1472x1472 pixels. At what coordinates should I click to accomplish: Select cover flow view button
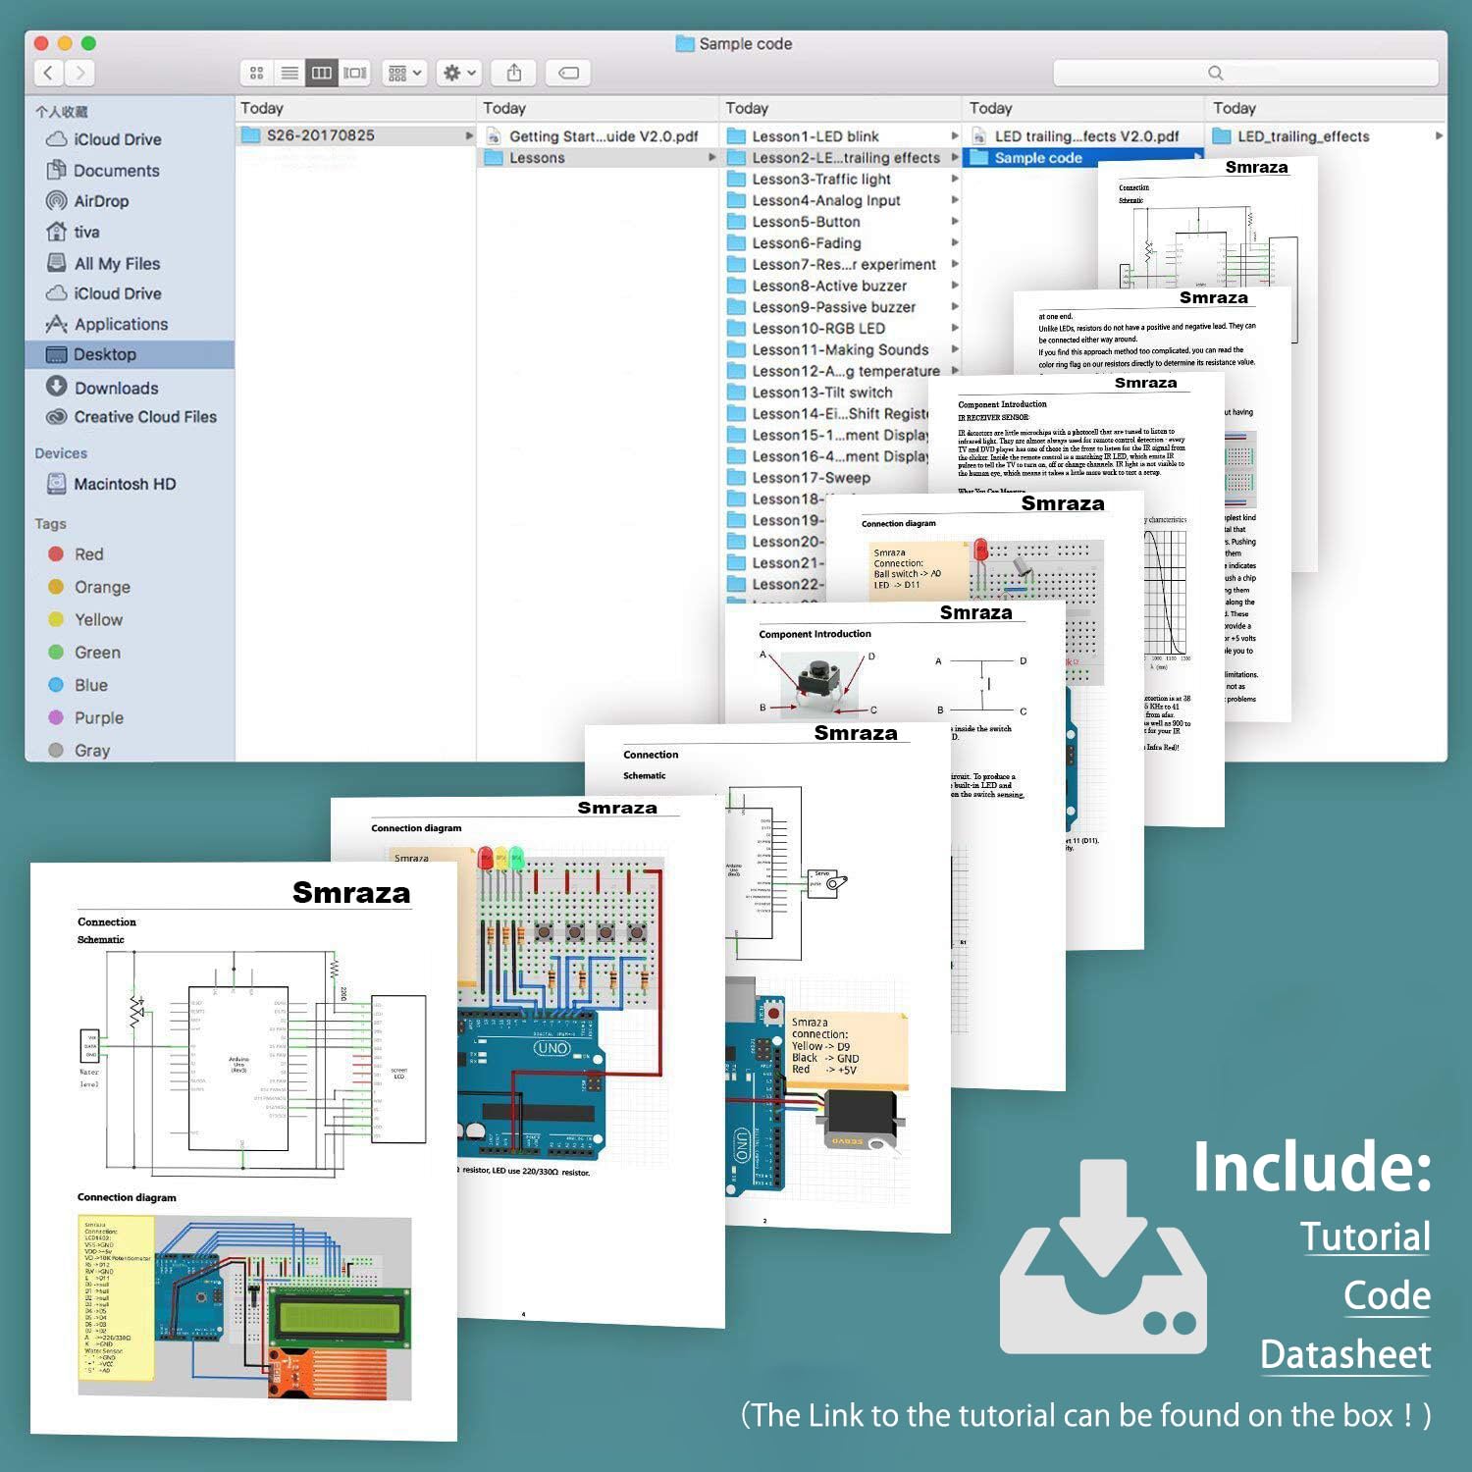point(354,73)
